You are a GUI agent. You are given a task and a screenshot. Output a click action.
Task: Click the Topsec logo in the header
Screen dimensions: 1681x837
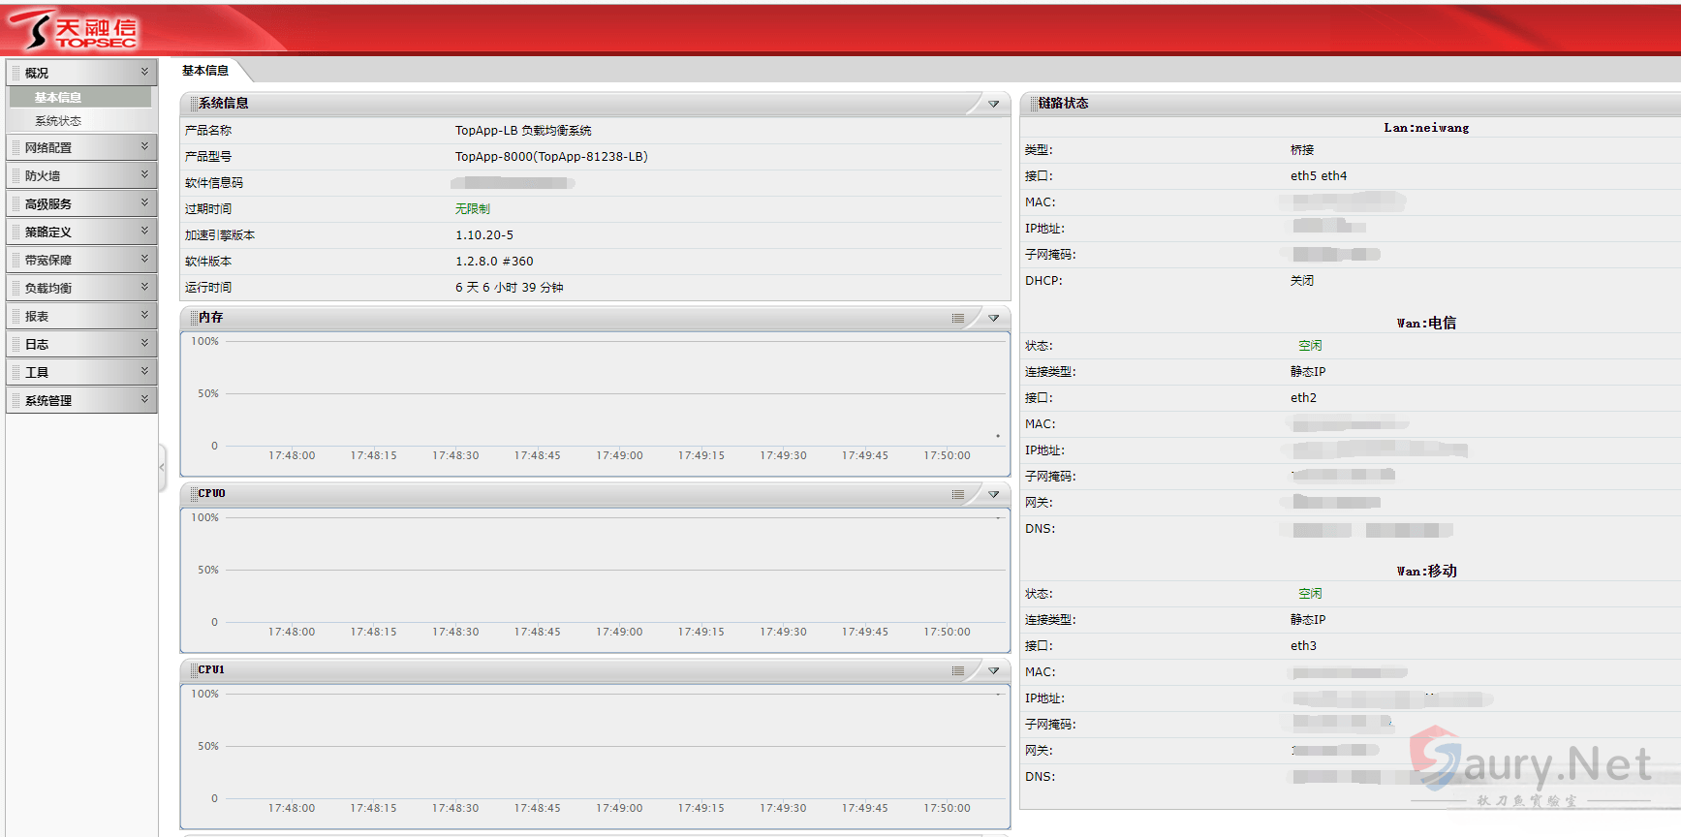click(x=73, y=30)
